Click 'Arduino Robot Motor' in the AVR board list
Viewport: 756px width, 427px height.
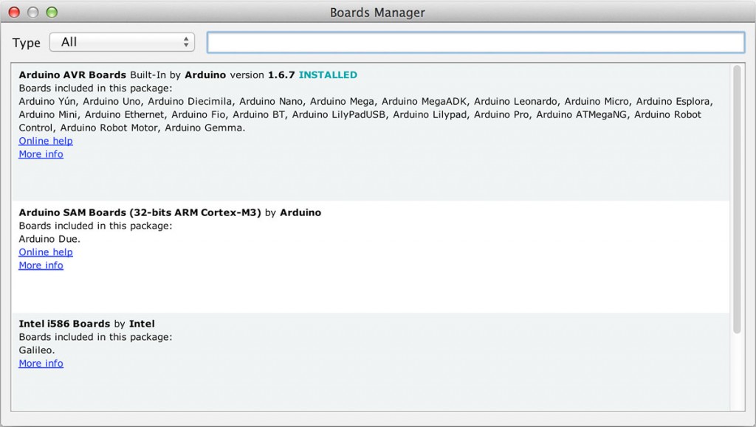coord(109,128)
